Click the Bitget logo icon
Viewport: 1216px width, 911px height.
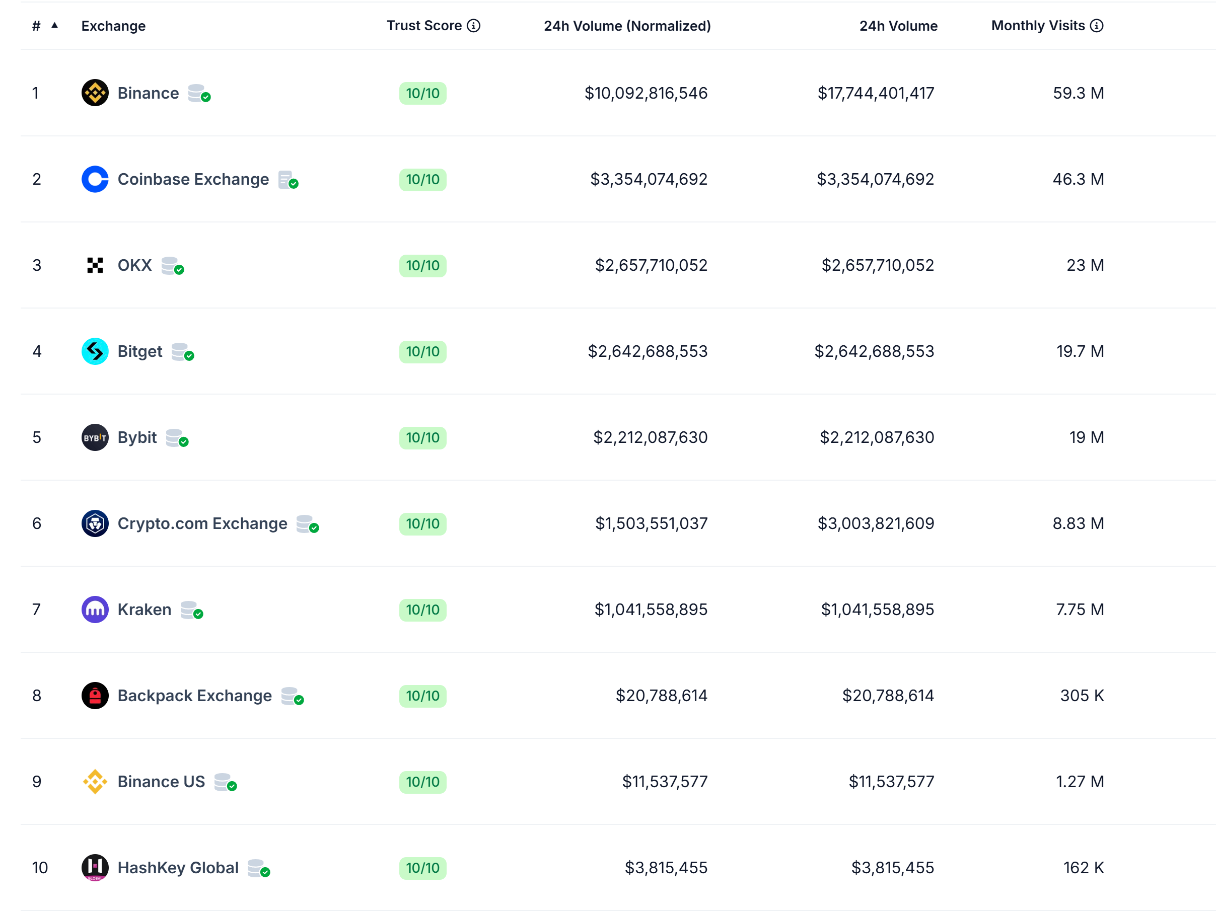pos(95,352)
